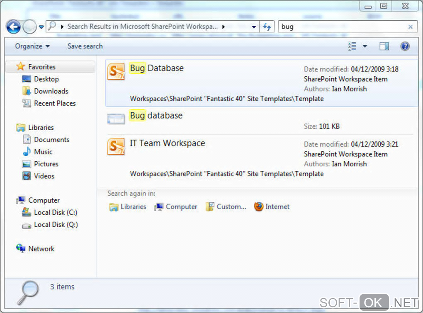Image resolution: width=423 pixels, height=313 pixels.
Task: Click the Videos filmstrip icon
Action: [x=27, y=176]
